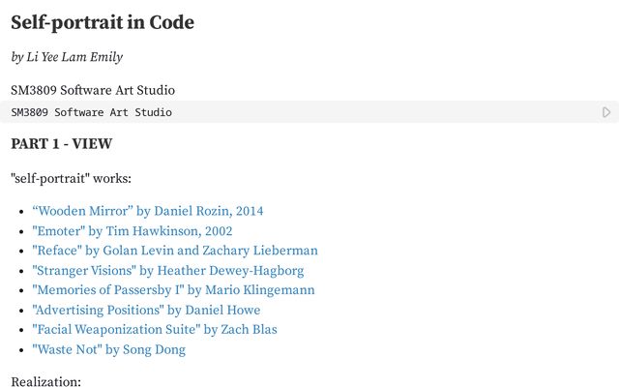The image size is (619, 387).
Task: Click the author line by Li Yee Lam Emily
Action: click(x=67, y=57)
